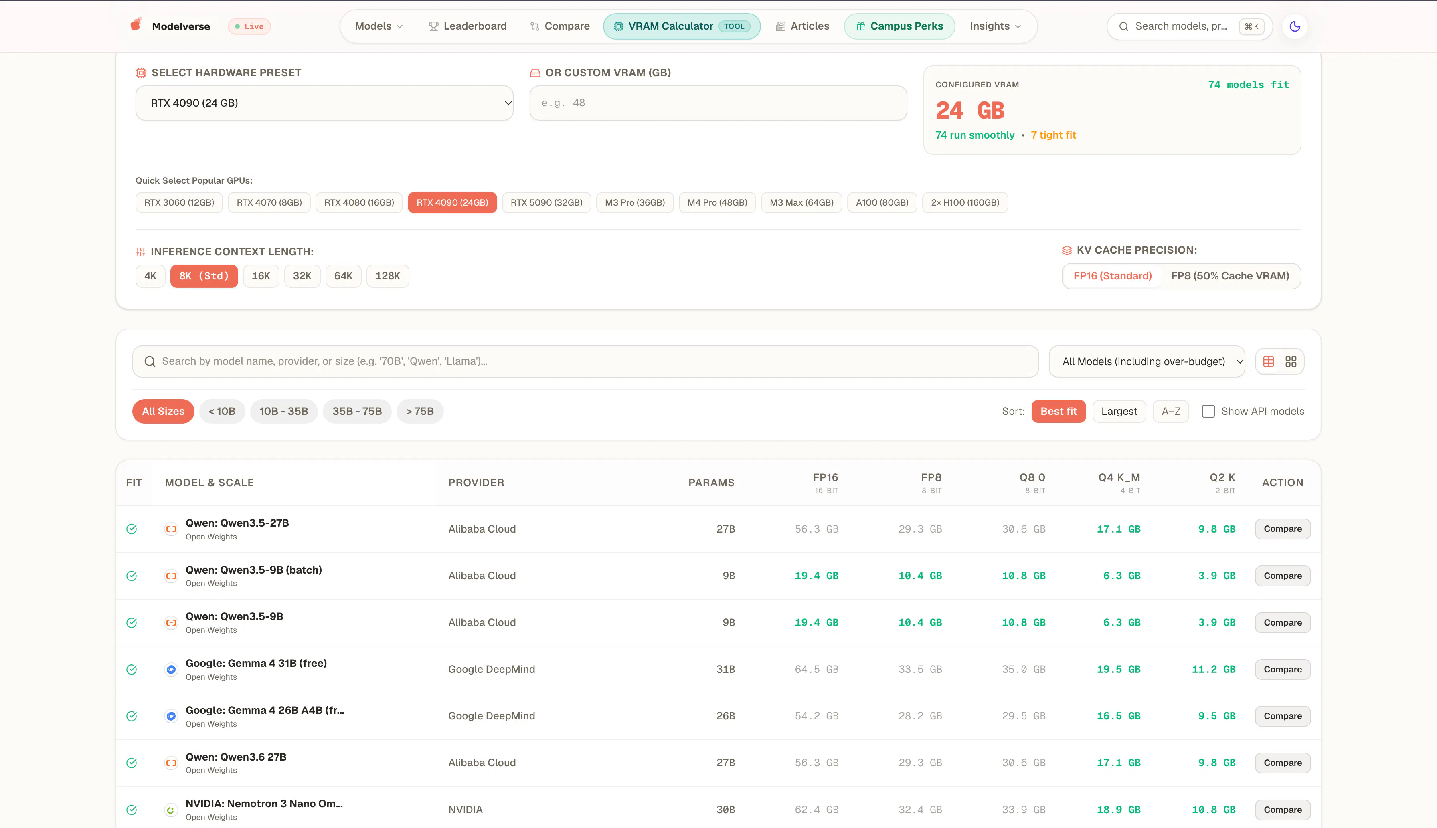Click the custom VRAM input field

coord(718,103)
